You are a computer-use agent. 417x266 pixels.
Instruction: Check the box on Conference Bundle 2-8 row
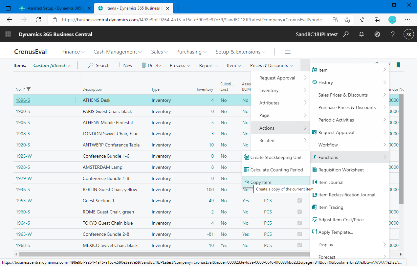299,234
